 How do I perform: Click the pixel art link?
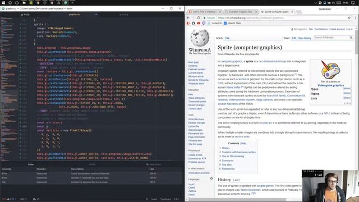point(267,123)
